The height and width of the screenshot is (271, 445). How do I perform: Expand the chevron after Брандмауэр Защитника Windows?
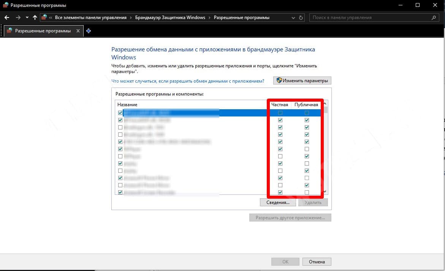(209, 18)
